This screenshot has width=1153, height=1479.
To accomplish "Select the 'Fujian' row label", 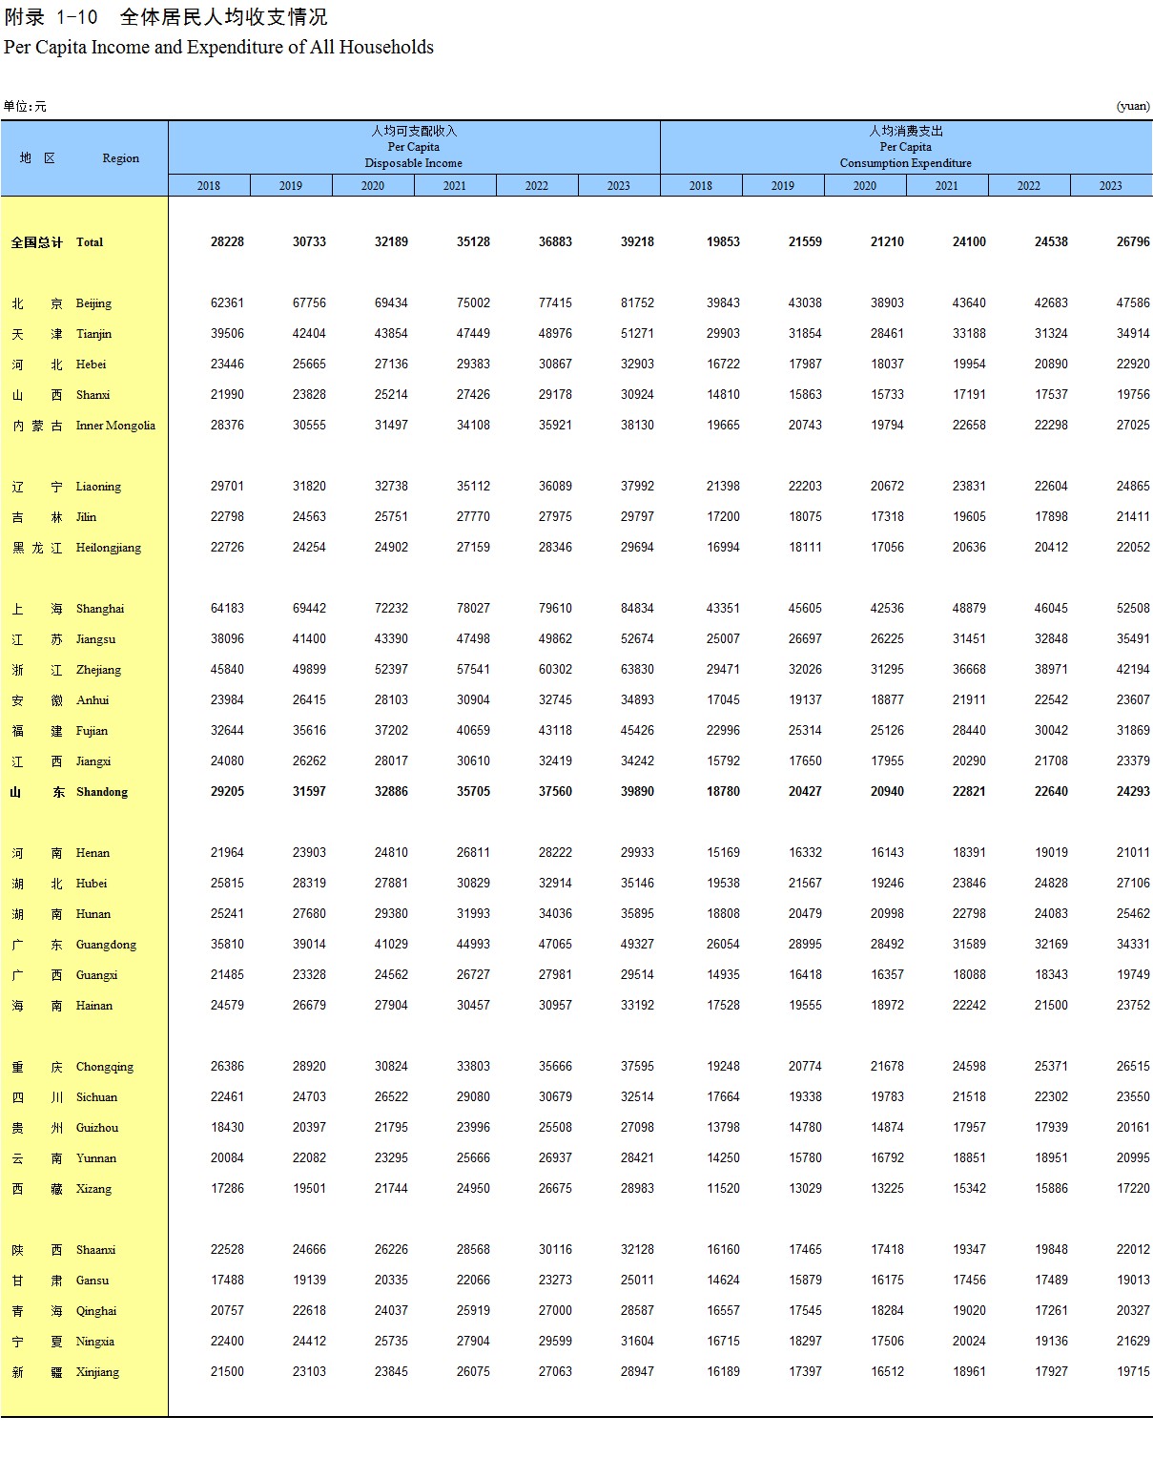I will (92, 731).
